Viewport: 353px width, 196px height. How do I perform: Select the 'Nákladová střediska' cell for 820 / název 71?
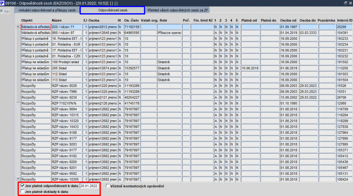pos(36,27)
